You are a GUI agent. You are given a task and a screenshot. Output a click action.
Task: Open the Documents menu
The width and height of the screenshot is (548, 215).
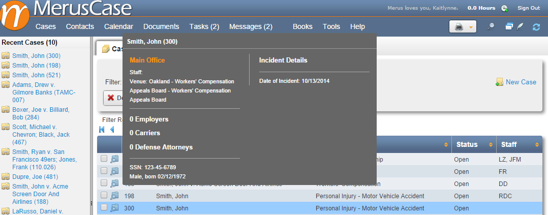click(161, 26)
